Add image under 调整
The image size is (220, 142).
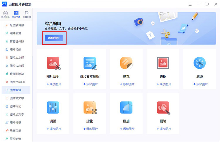(x=54, y=129)
